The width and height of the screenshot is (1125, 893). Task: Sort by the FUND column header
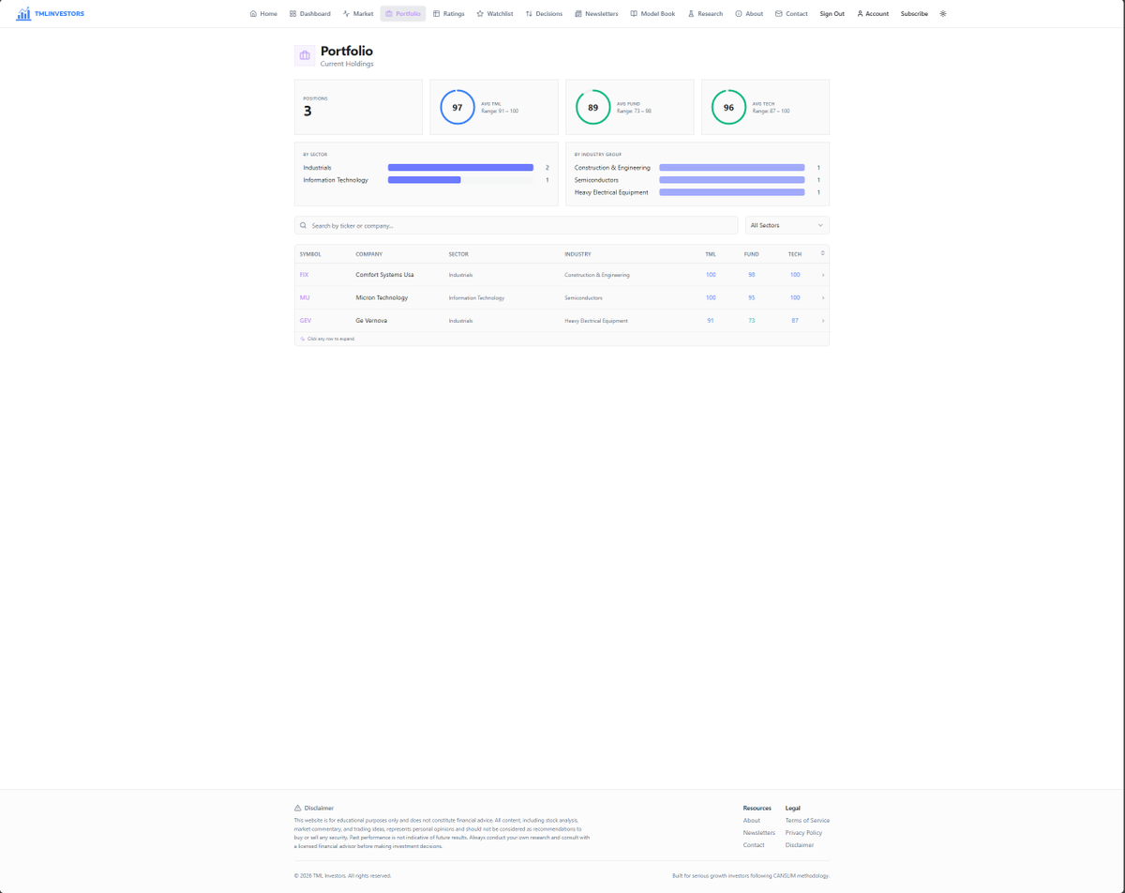pyautogui.click(x=752, y=254)
